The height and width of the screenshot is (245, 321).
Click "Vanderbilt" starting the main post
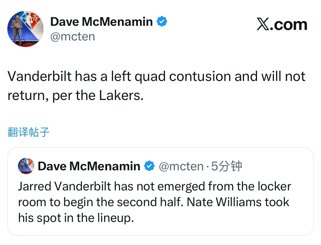click(39, 77)
